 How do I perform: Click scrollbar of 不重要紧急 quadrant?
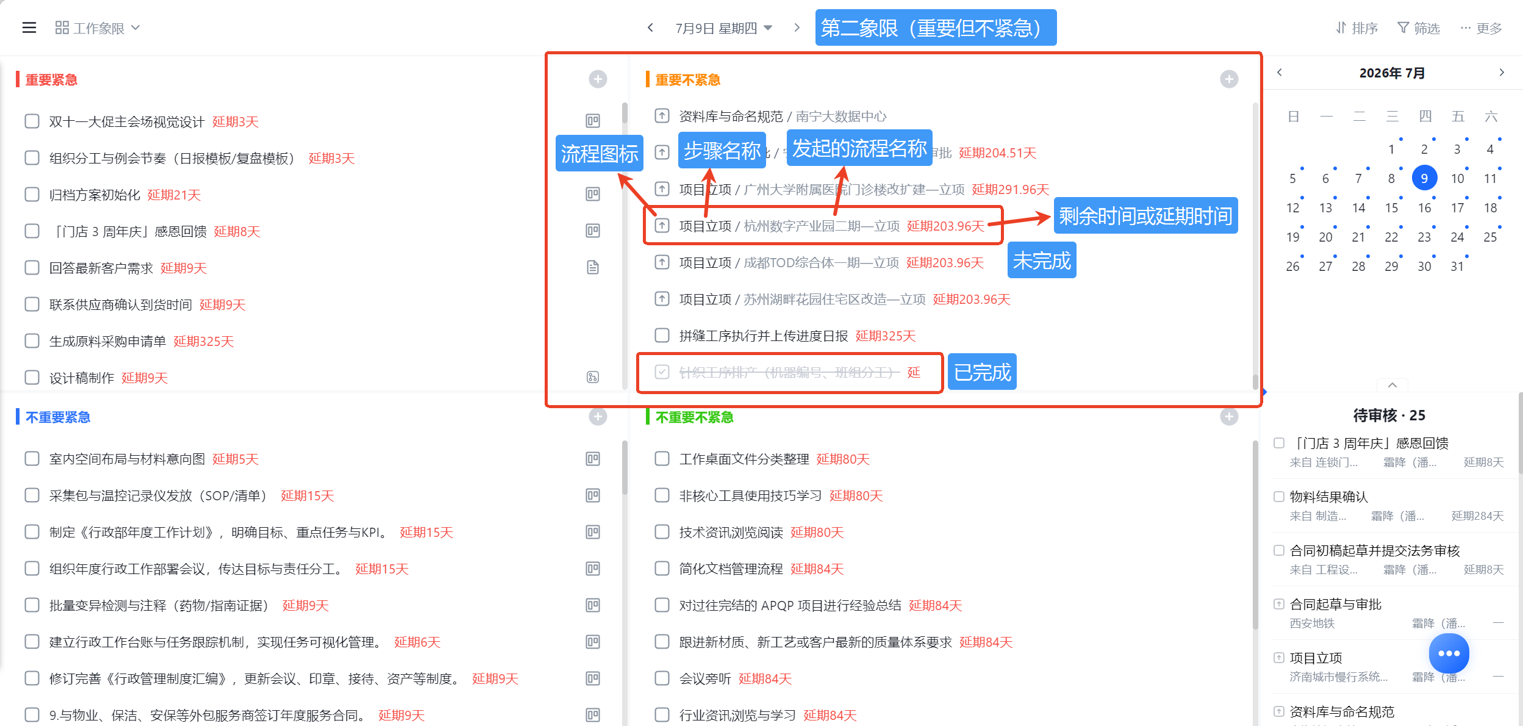click(x=625, y=467)
